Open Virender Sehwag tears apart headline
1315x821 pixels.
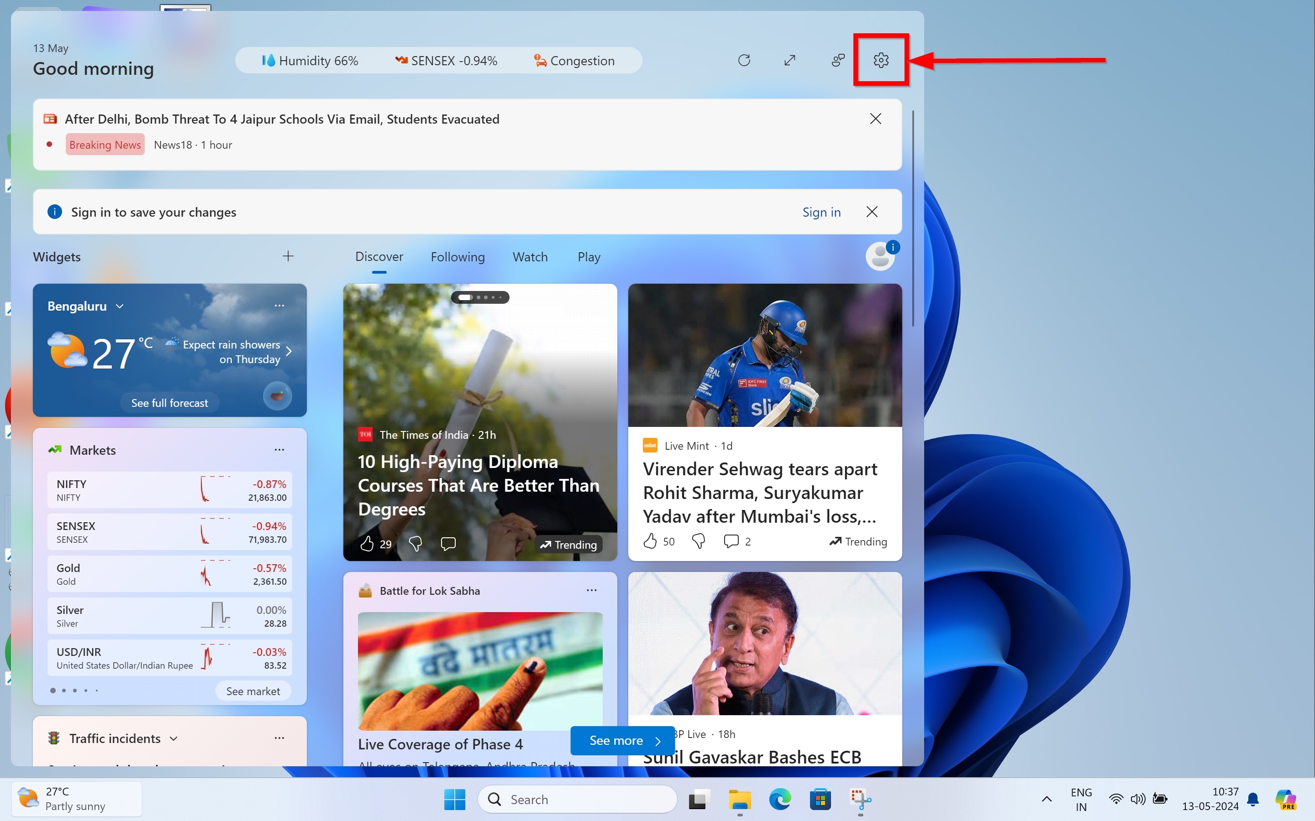click(x=760, y=493)
